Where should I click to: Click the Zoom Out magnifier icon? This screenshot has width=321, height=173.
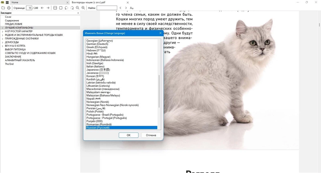78,8
